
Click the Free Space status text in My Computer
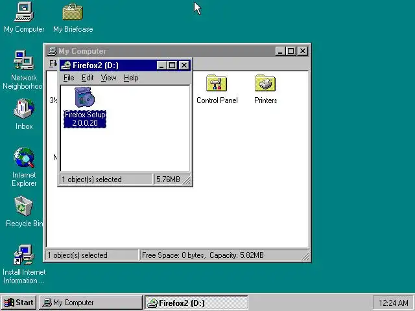(x=203, y=255)
